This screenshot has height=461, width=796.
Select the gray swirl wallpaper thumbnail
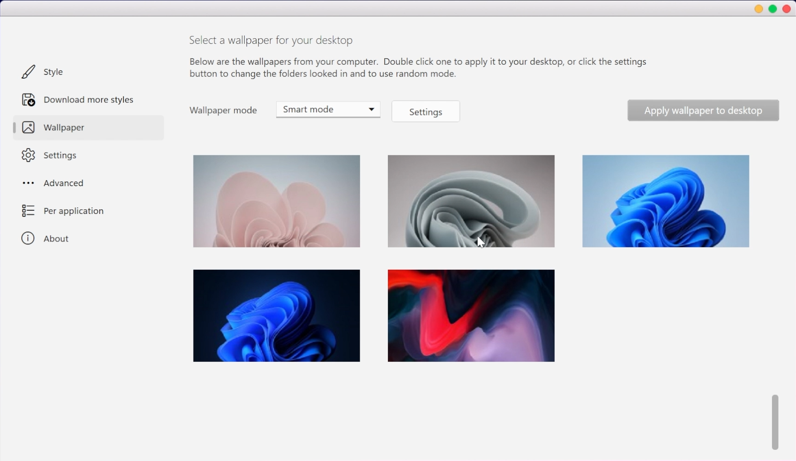(x=470, y=201)
